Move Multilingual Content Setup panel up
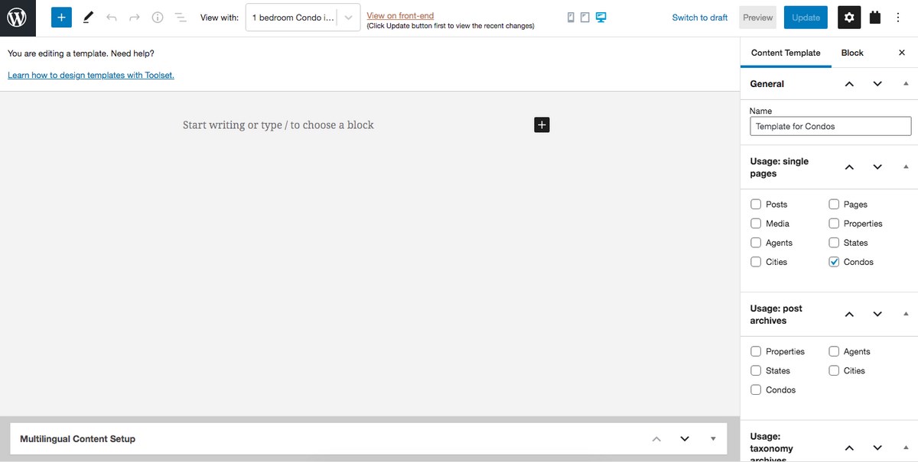This screenshot has width=918, height=462. tap(656, 439)
